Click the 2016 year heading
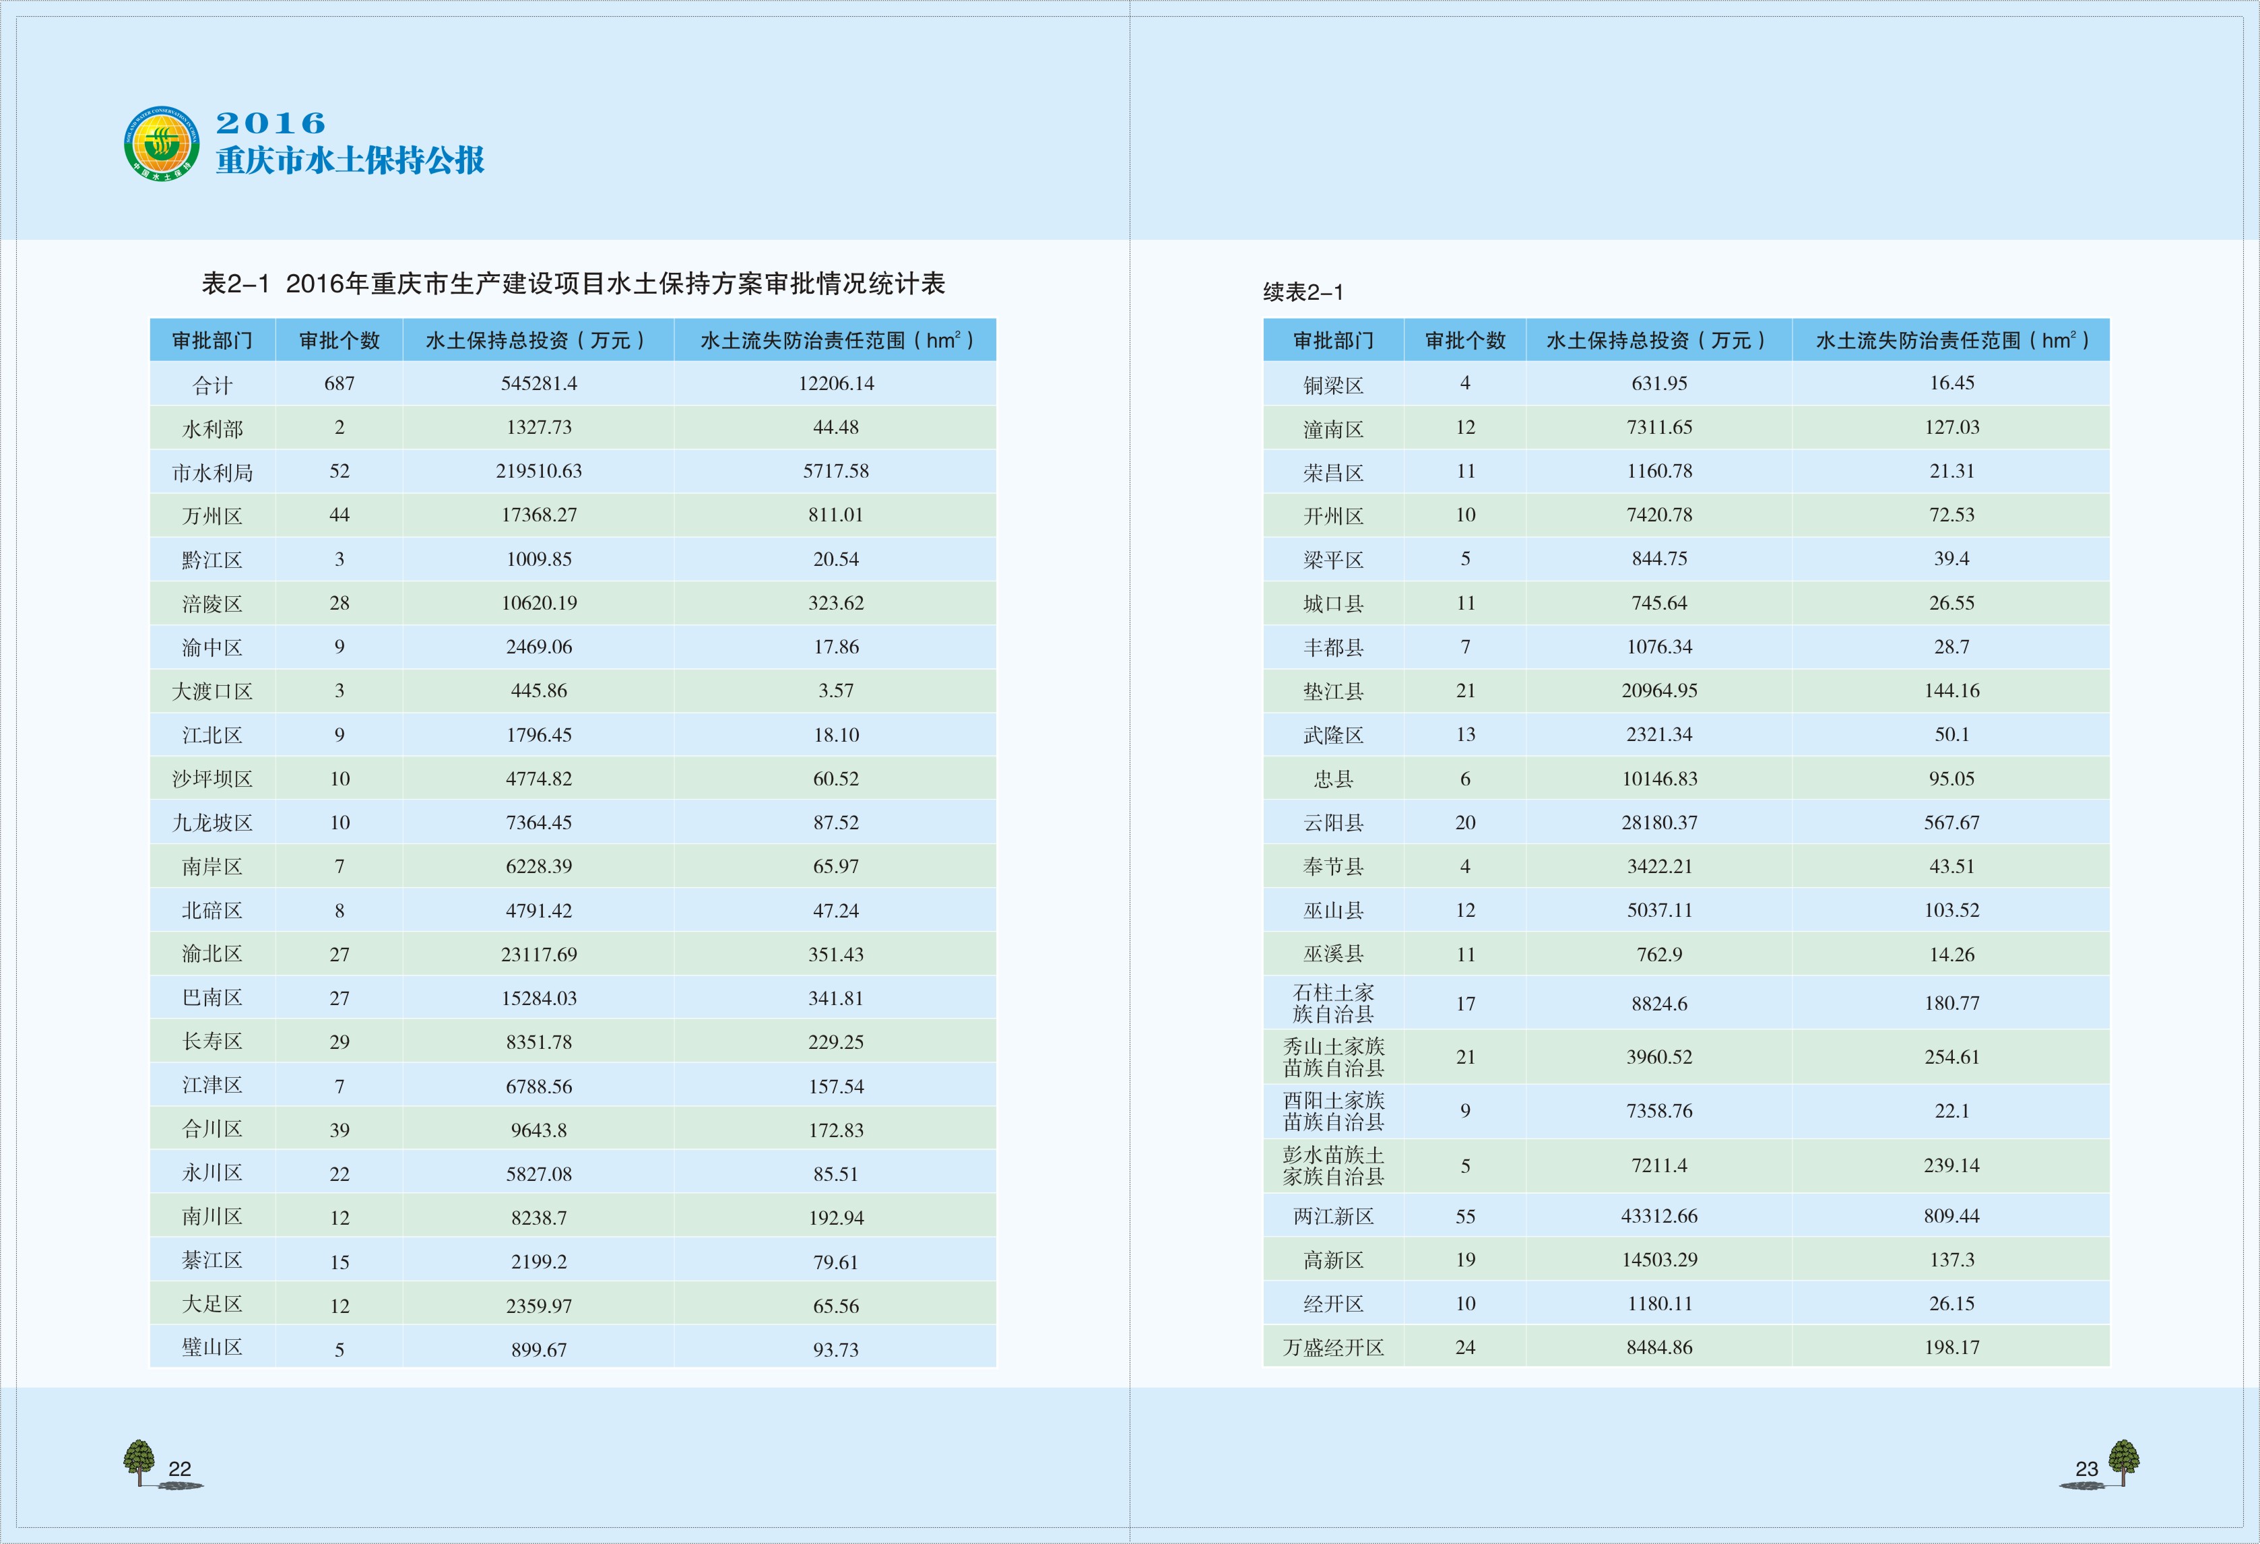 point(270,123)
